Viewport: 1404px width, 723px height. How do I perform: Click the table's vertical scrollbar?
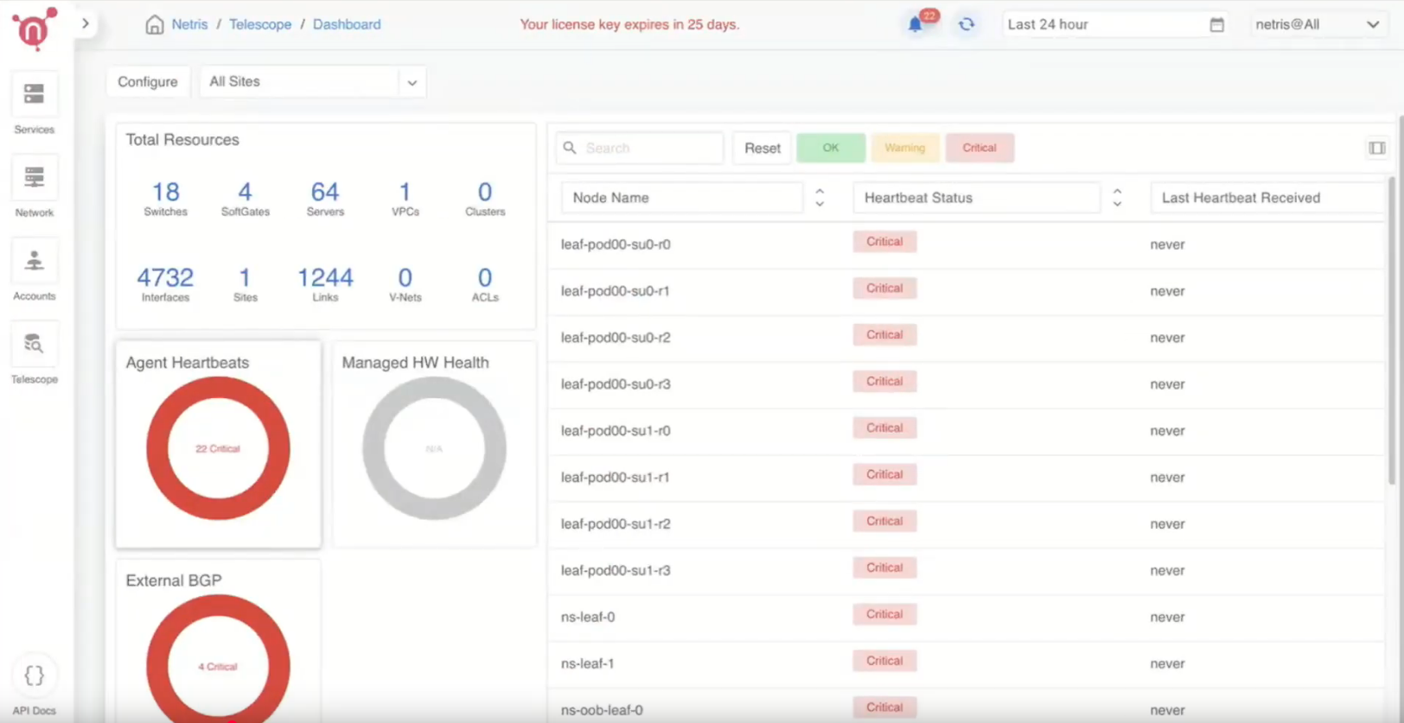[1392, 330]
